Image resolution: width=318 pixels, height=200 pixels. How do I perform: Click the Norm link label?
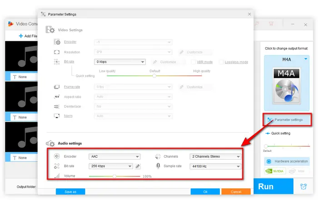pyautogui.click(x=68, y=116)
